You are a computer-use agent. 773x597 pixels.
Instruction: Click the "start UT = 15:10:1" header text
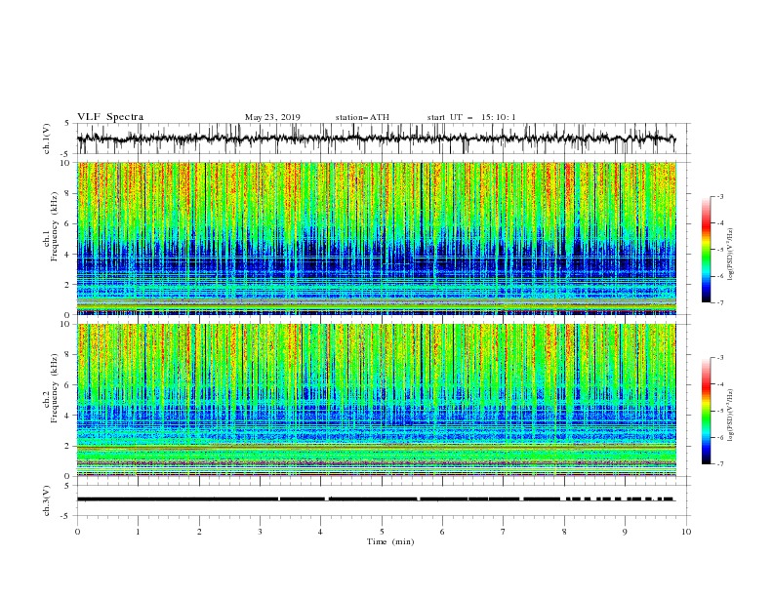pyautogui.click(x=471, y=117)
